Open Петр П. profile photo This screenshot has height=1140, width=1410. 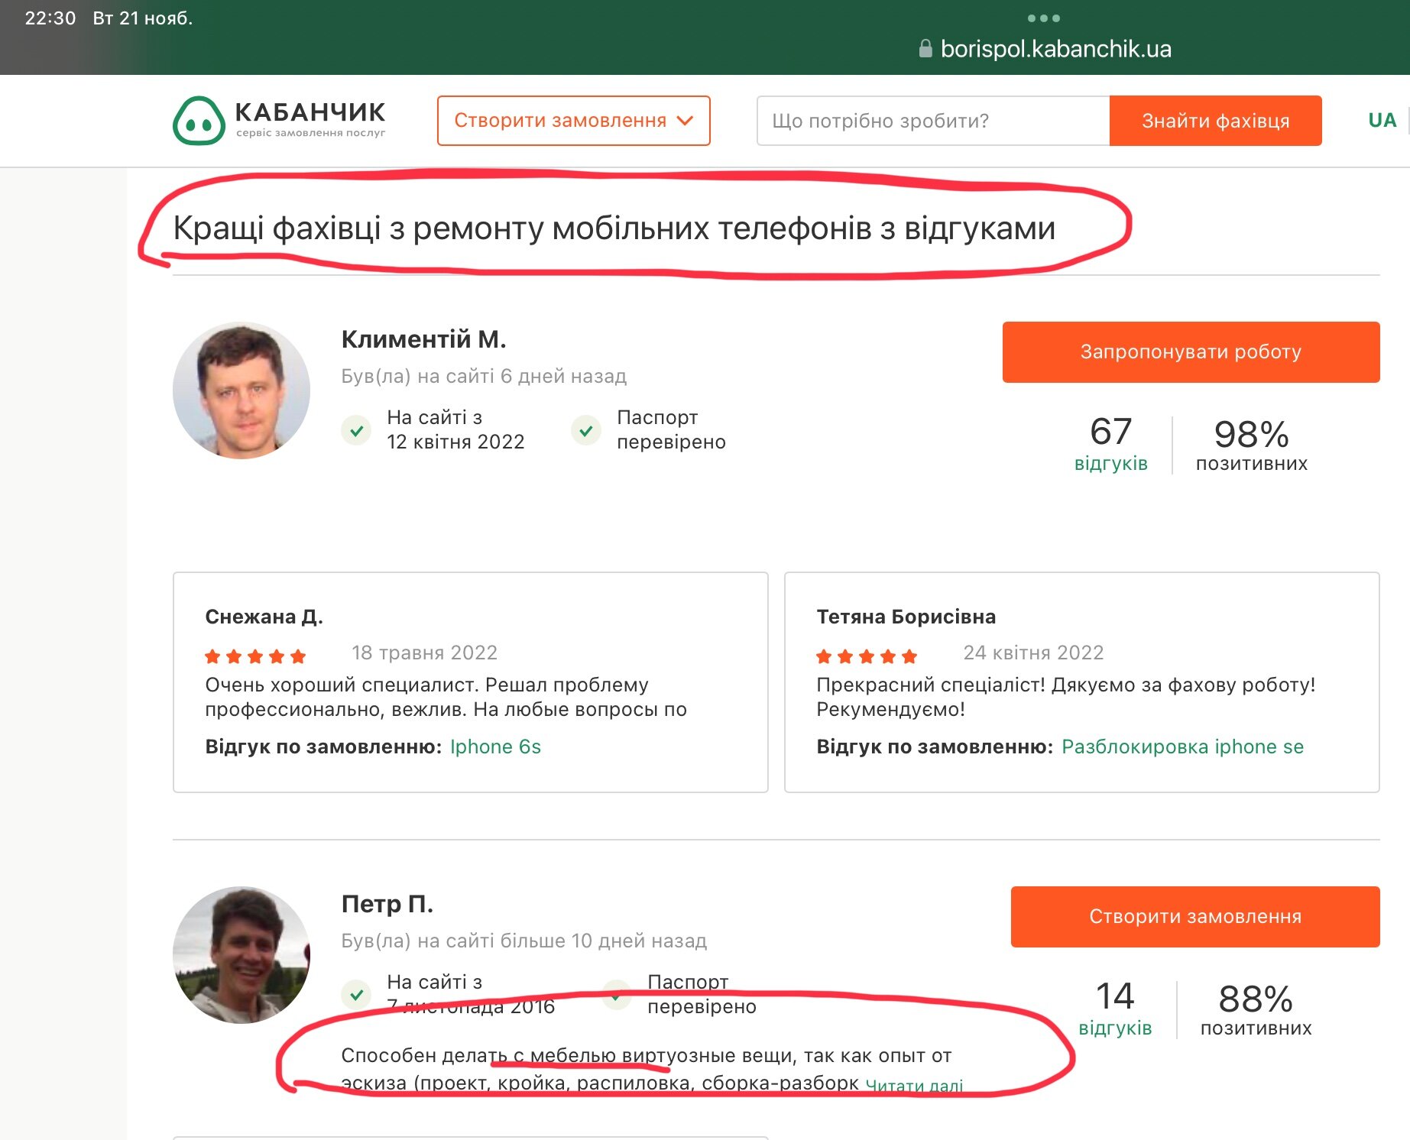(241, 955)
